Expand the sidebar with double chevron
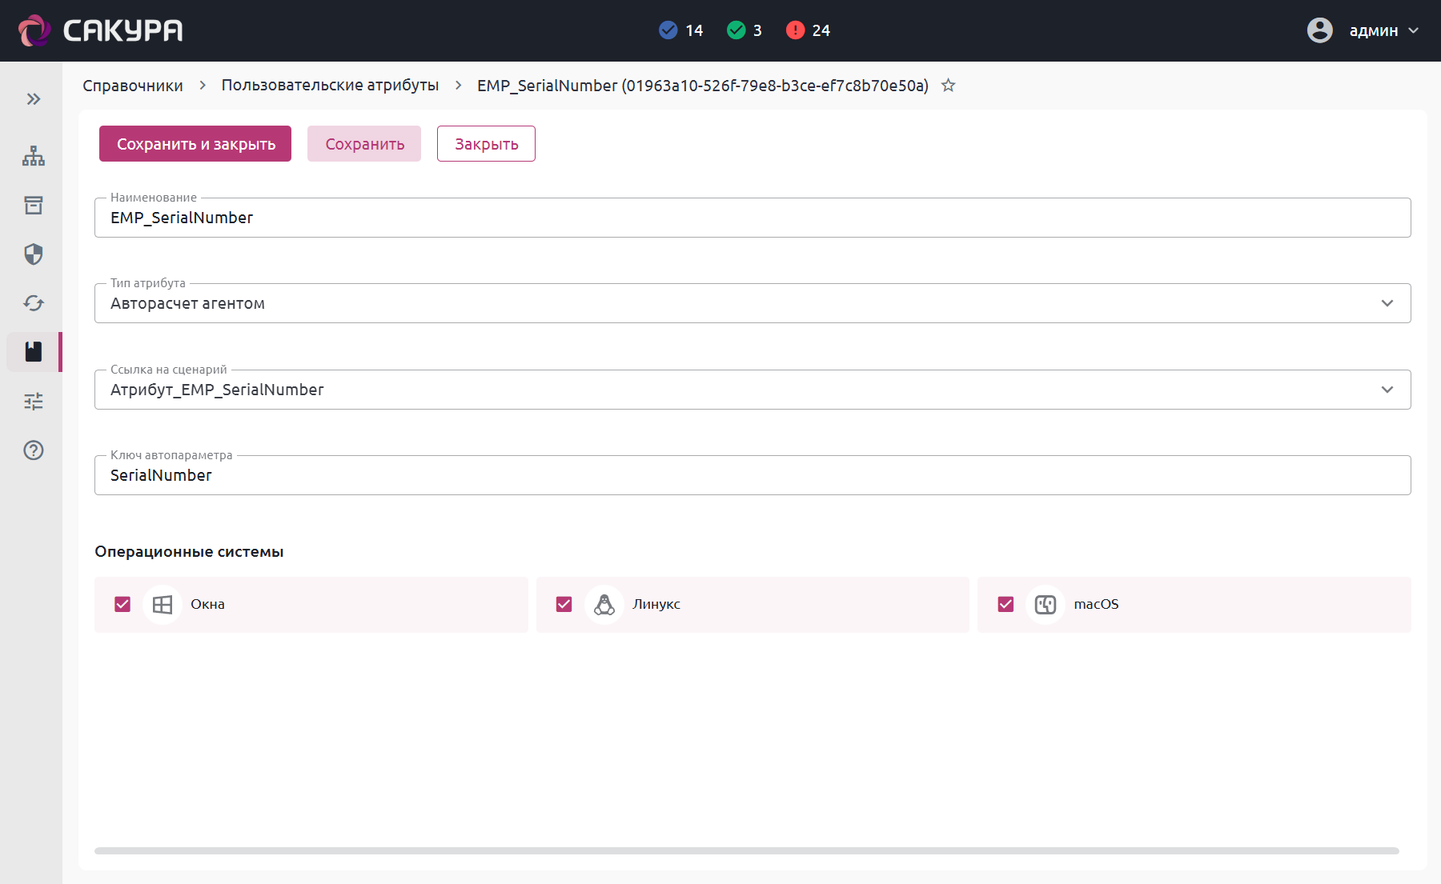The width and height of the screenshot is (1441, 884). [34, 99]
